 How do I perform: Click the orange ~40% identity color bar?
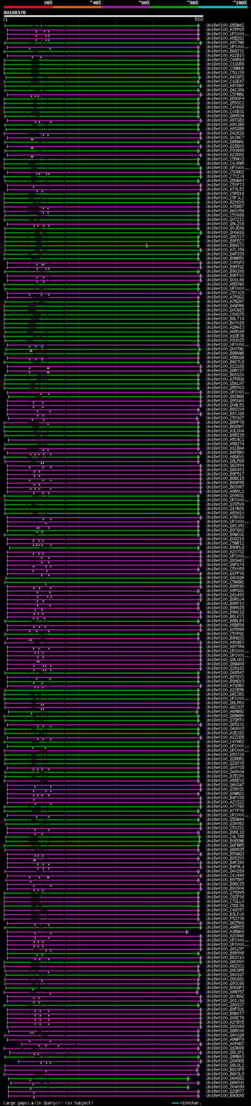pyautogui.click(x=77, y=7)
